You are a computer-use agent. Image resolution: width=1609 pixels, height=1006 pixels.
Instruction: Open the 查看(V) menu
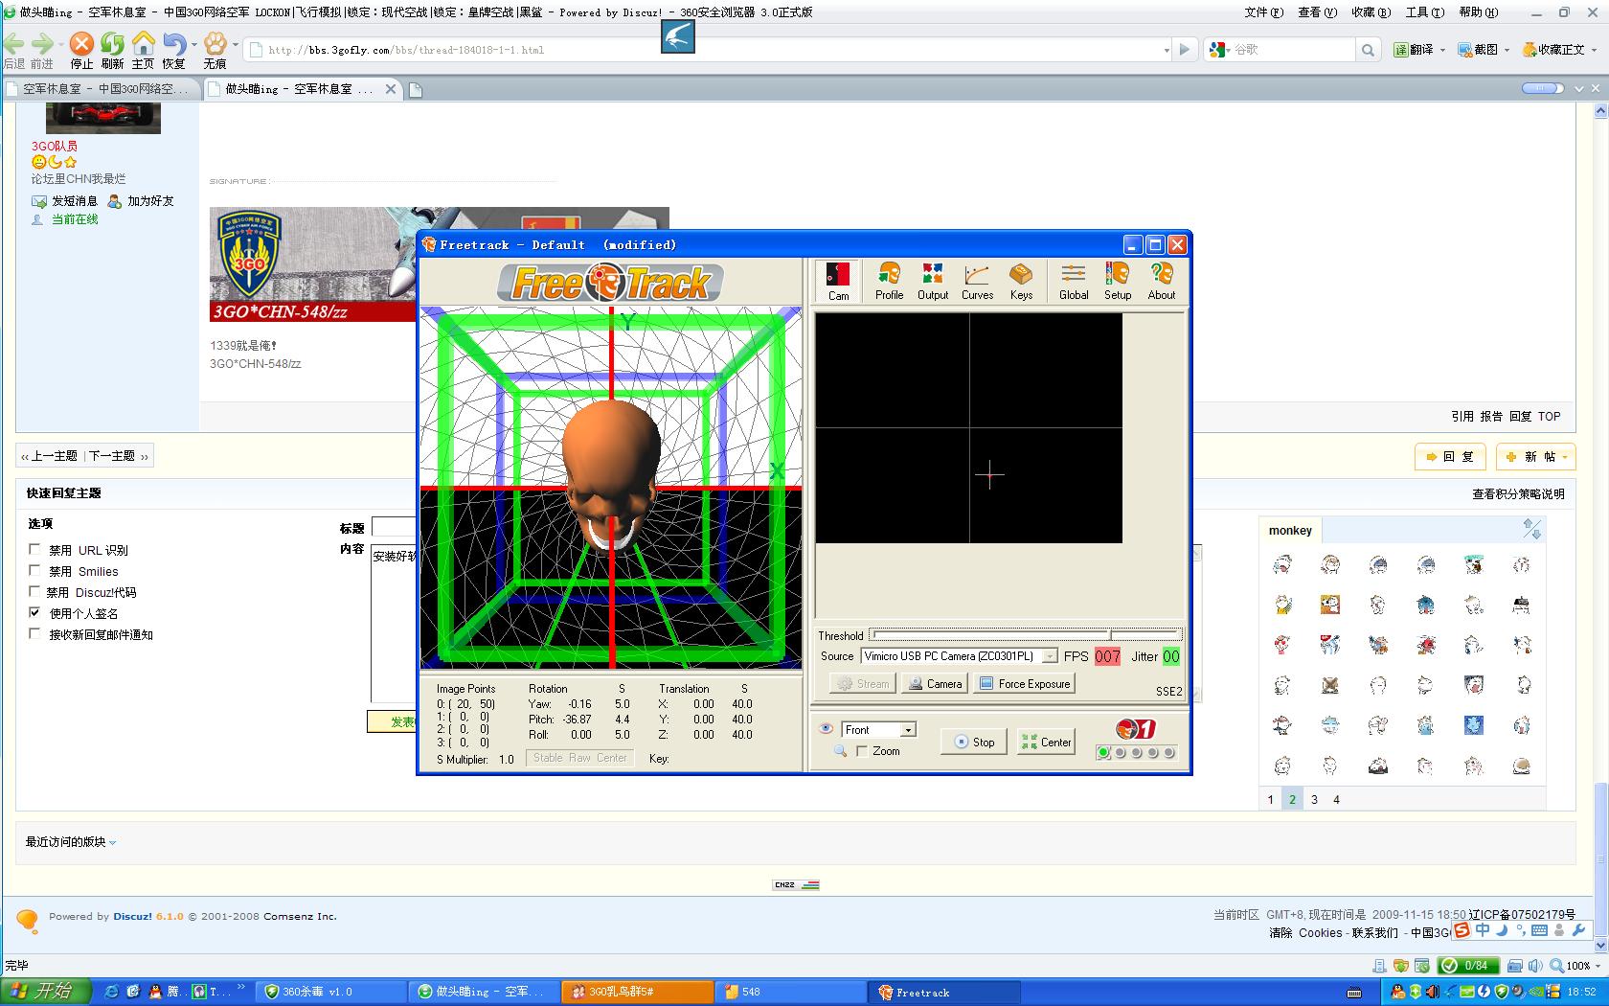[1317, 12]
